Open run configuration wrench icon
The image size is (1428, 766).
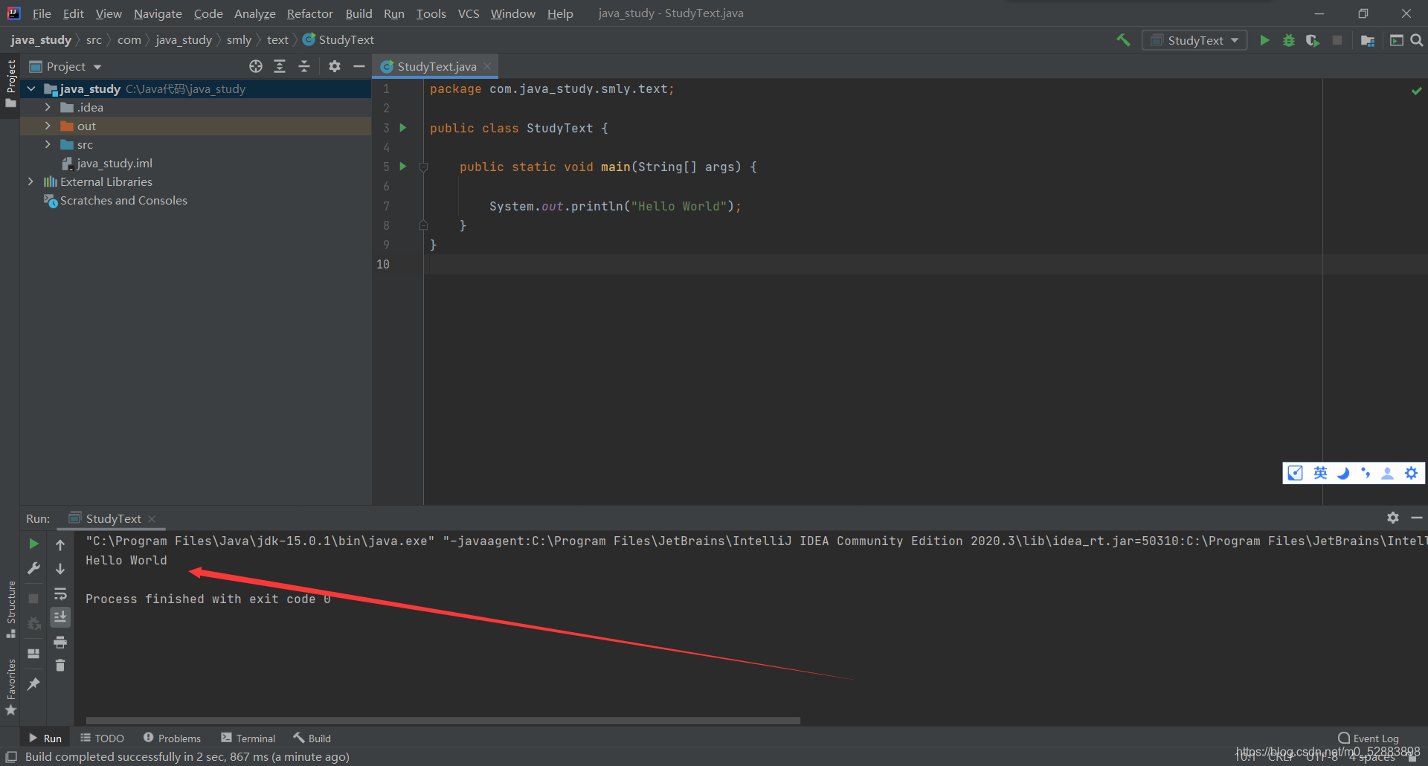(x=33, y=568)
